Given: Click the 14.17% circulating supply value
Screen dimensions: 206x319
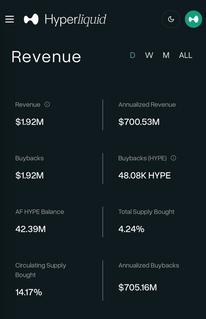Looking at the screenshot, I should (x=29, y=292).
